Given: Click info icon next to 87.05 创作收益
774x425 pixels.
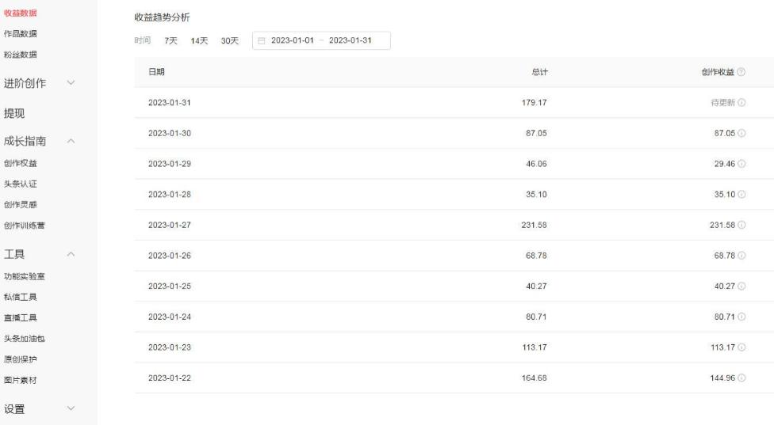Looking at the screenshot, I should click(x=741, y=134).
